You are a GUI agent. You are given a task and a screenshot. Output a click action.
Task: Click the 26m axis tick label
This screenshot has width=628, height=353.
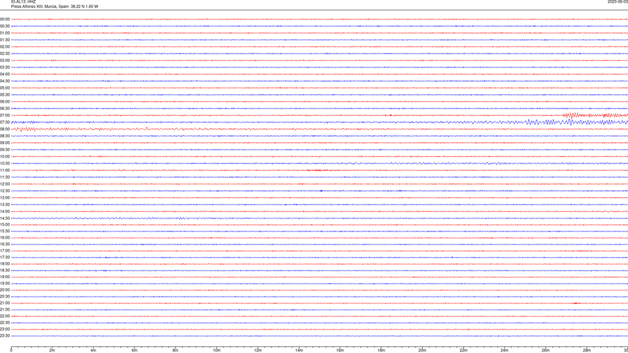[x=546, y=350]
